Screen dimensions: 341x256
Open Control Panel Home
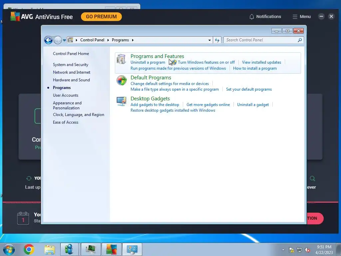tap(71, 54)
